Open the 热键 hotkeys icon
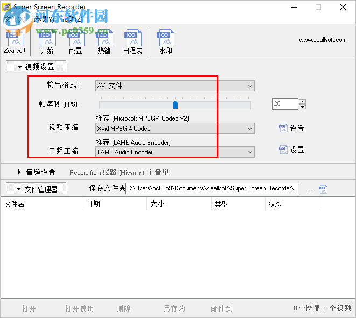This screenshot has width=356, height=318. click(104, 42)
